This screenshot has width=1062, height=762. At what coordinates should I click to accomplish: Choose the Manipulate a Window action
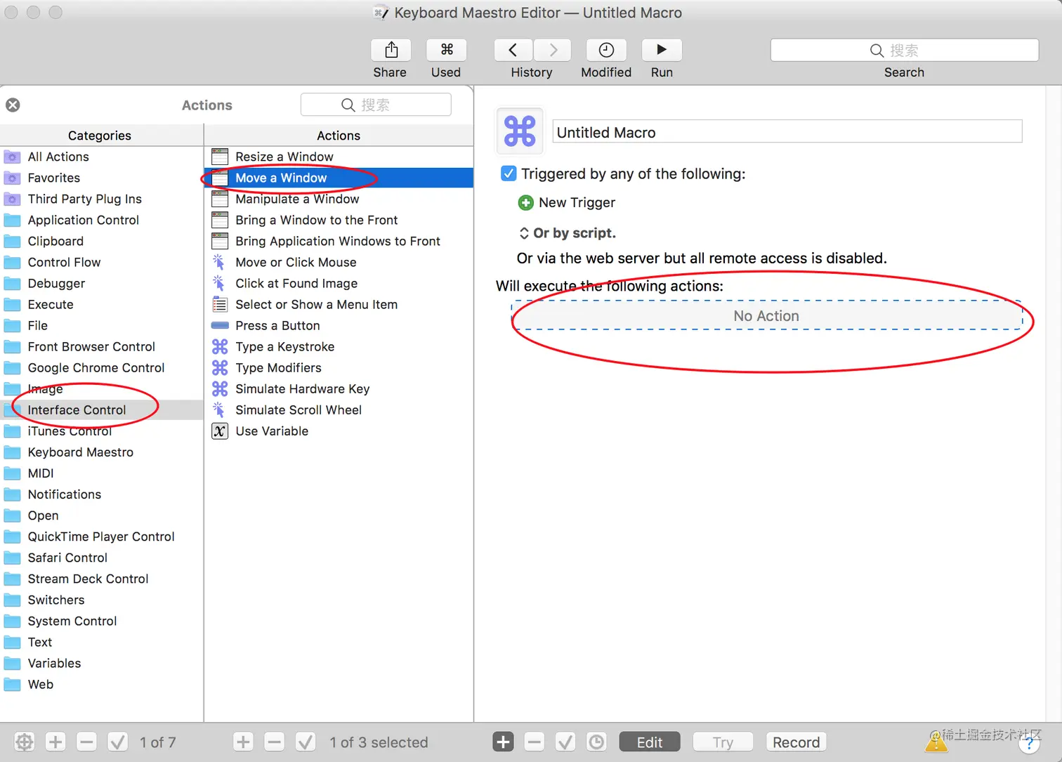[339, 199]
